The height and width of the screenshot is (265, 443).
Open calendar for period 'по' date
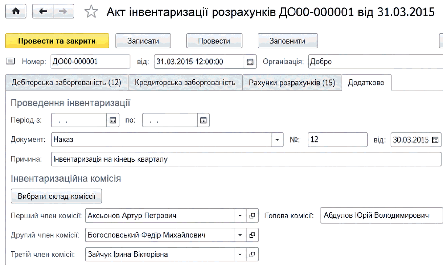203,120
